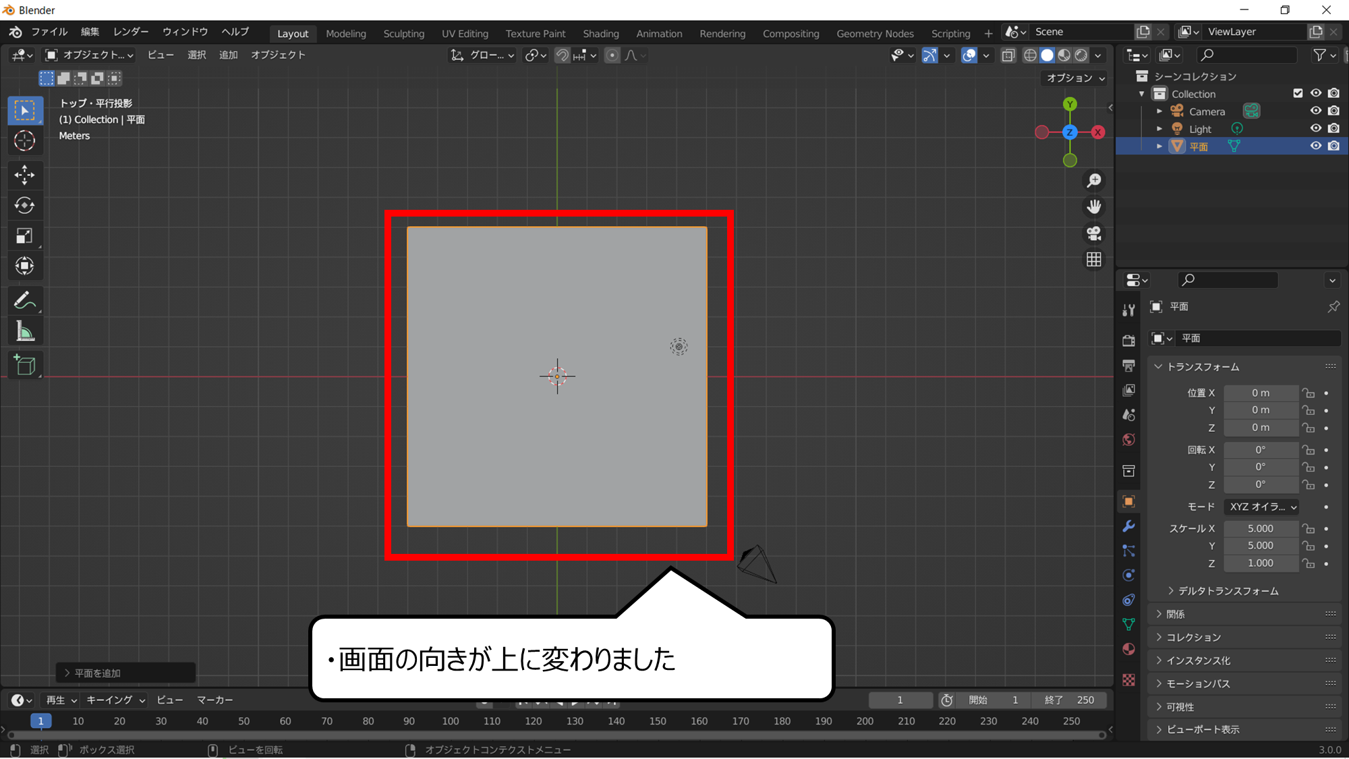This screenshot has width=1349, height=759.
Task: Select the Rotate tool
Action: click(25, 205)
